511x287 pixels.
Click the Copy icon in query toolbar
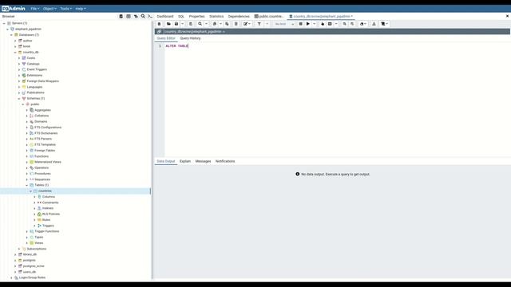coord(215,24)
